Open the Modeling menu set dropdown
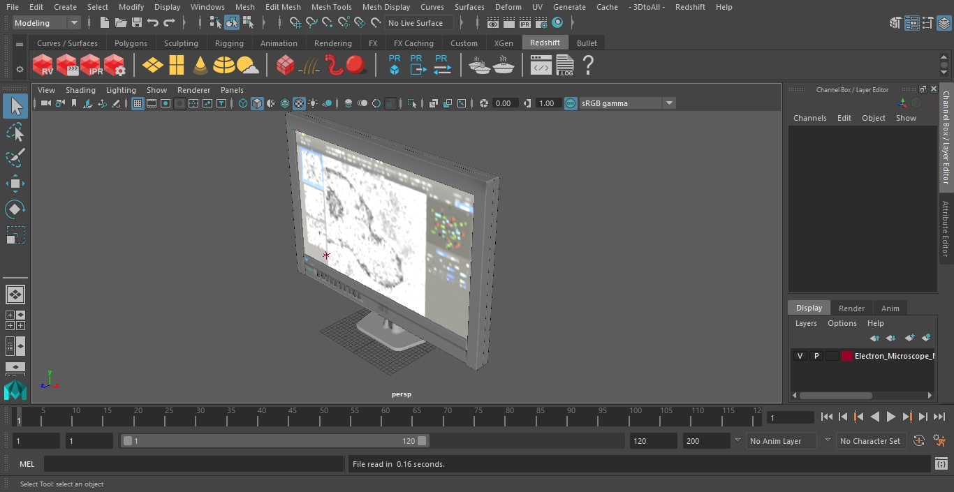This screenshot has width=954, height=492. pyautogui.click(x=47, y=23)
